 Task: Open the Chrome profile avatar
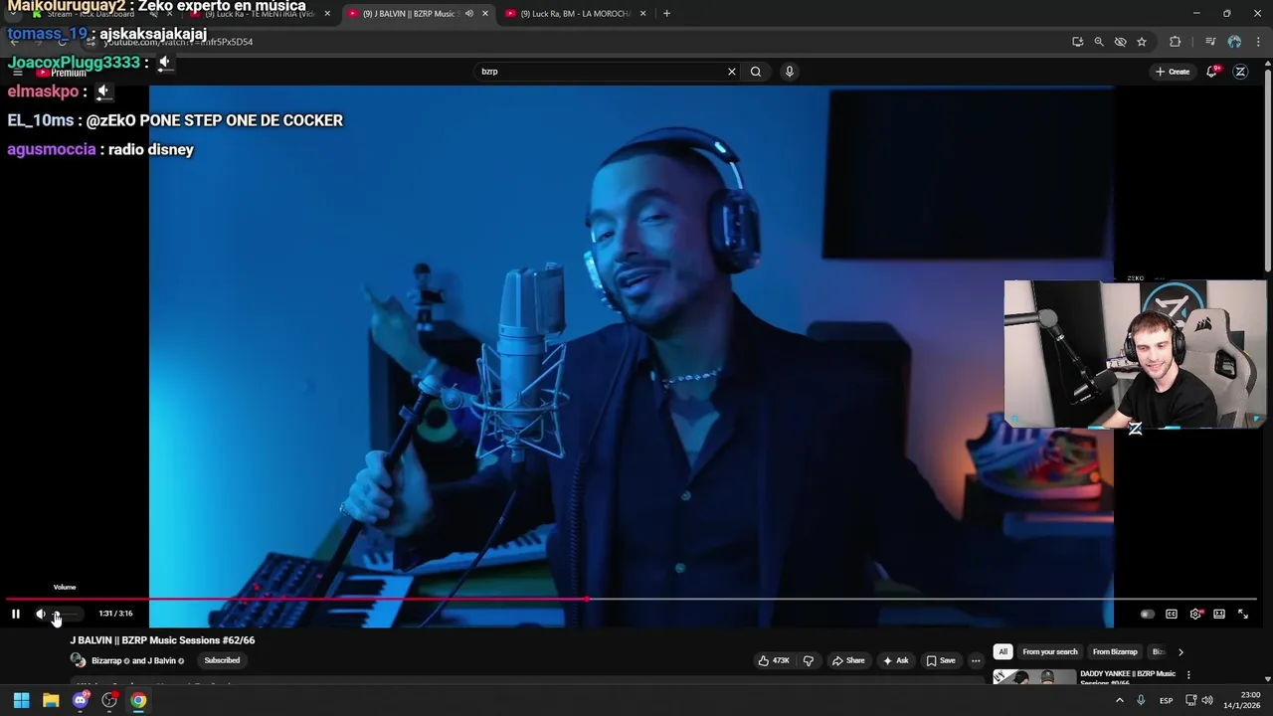tap(1234, 42)
